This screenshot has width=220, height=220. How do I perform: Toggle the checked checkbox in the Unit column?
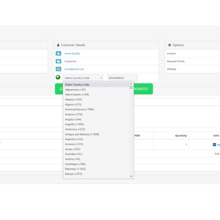click(x=214, y=144)
